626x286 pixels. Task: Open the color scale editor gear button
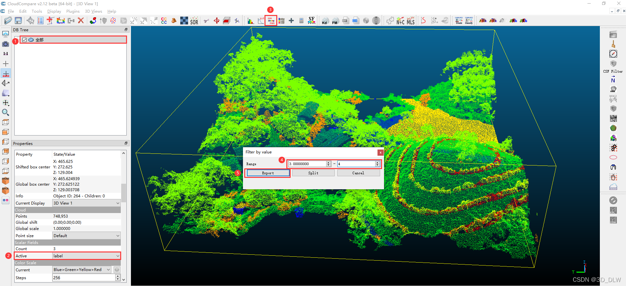click(x=117, y=270)
